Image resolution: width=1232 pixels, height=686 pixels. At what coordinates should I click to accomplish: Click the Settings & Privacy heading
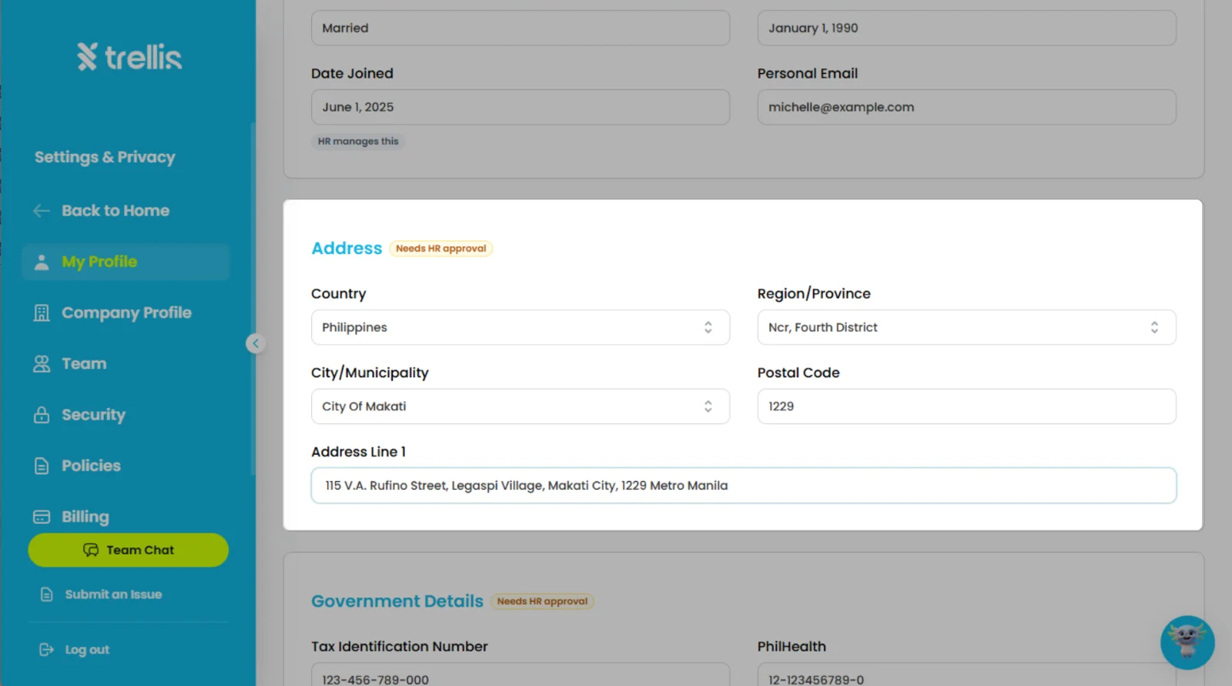tap(105, 157)
